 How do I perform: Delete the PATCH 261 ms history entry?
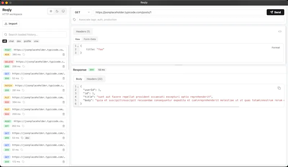(x=64, y=91)
